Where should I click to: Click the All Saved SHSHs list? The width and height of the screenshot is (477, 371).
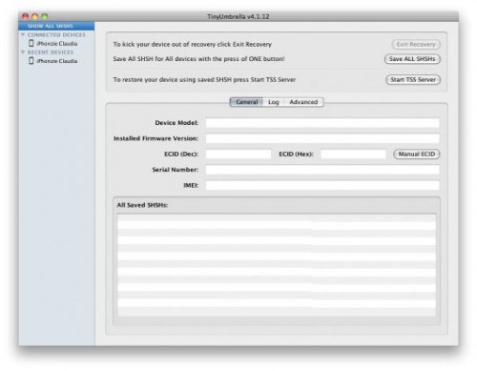click(x=277, y=265)
